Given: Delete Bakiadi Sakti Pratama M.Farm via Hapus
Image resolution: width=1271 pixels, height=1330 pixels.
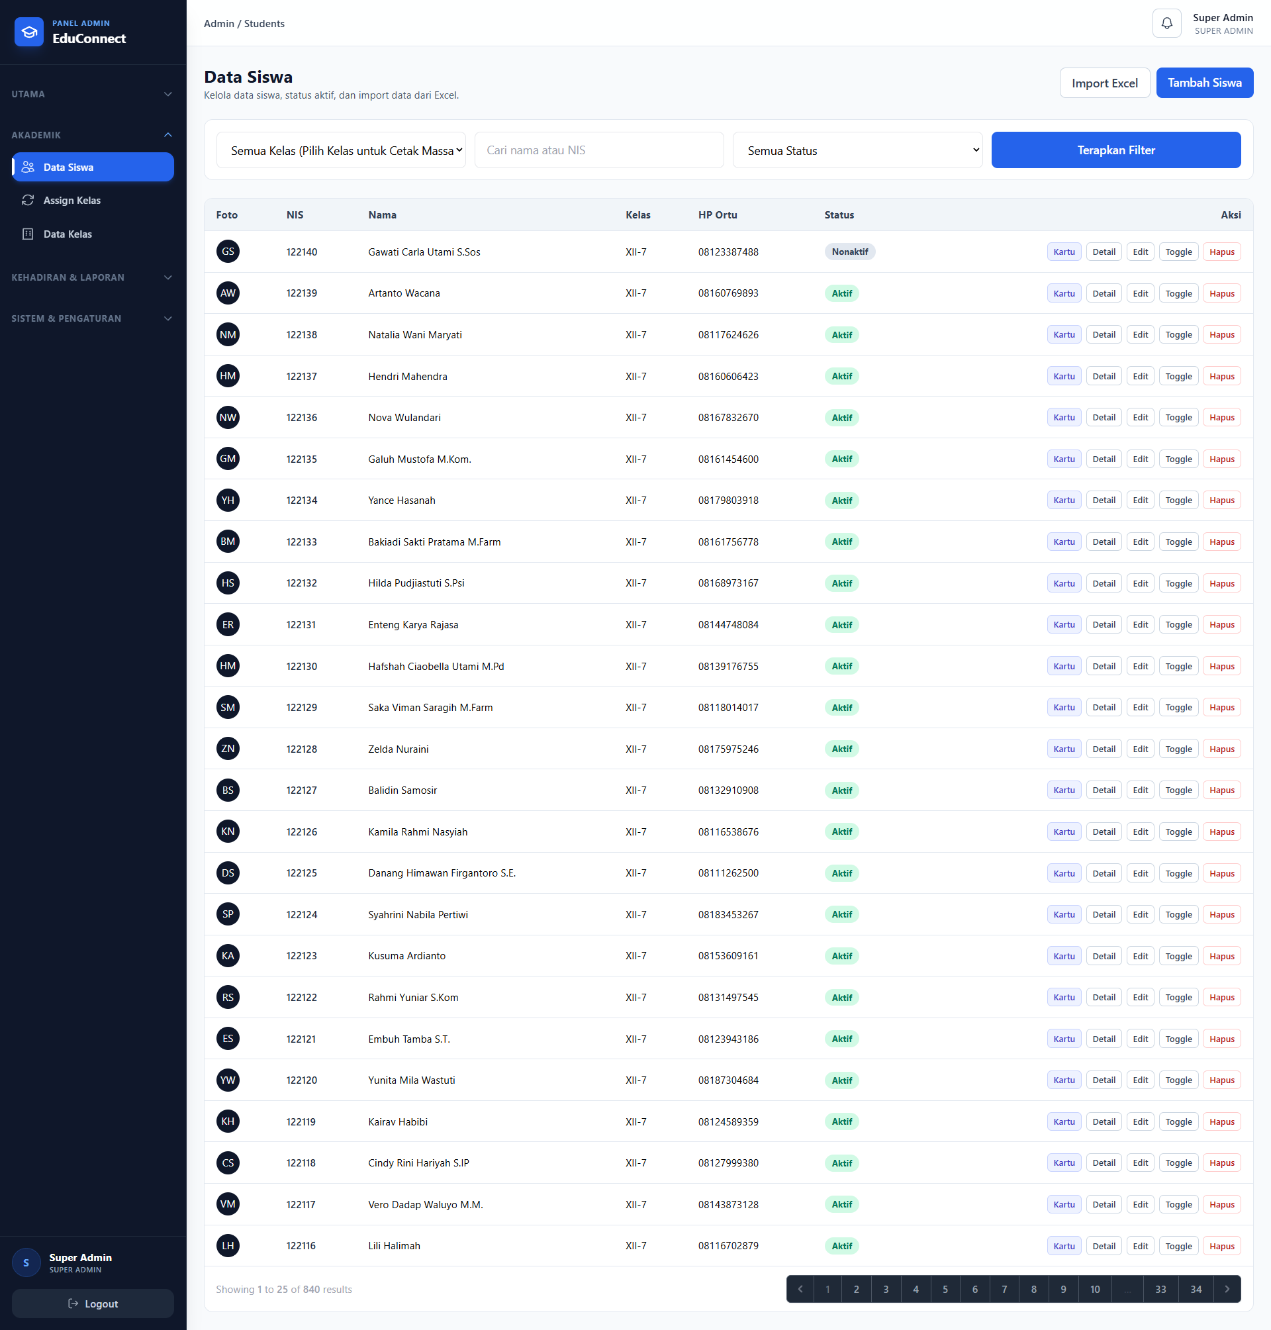Looking at the screenshot, I should click(x=1221, y=542).
